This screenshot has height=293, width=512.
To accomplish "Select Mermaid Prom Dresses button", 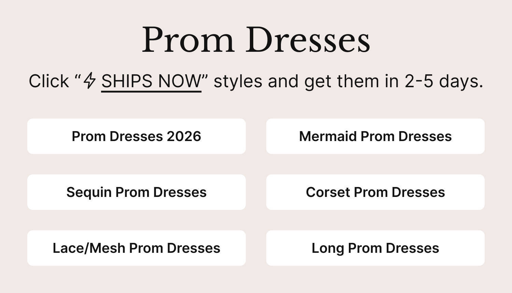I will pos(375,136).
